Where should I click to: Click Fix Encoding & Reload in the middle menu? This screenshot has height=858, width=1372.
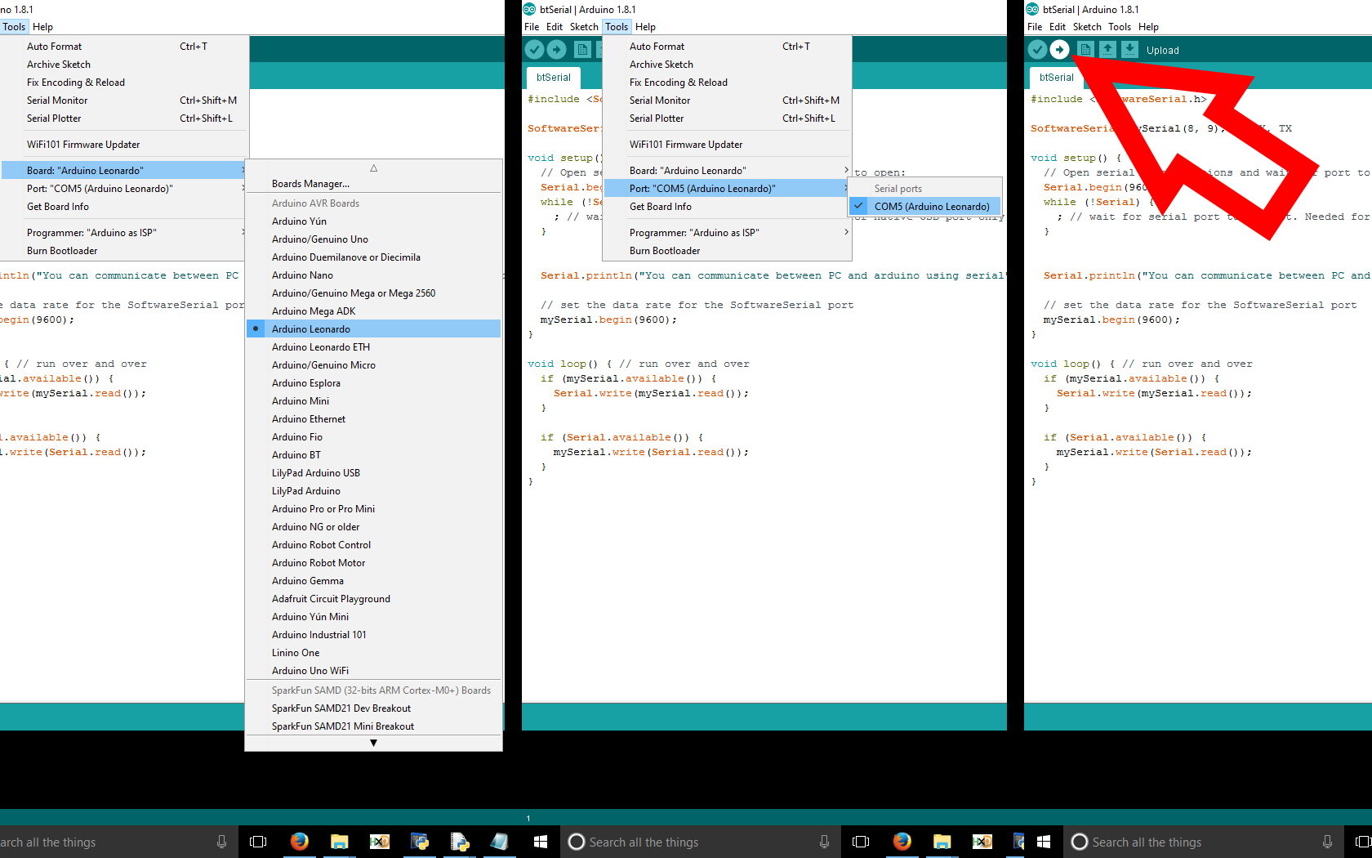tap(727, 82)
